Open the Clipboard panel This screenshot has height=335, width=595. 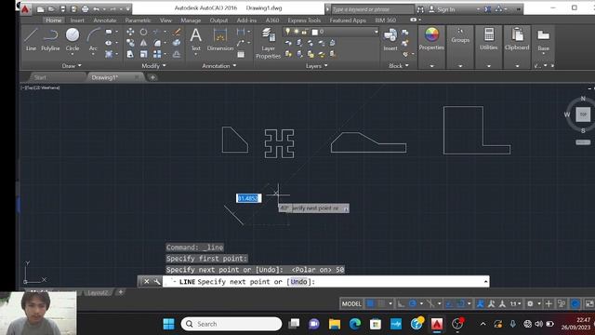coord(517,39)
